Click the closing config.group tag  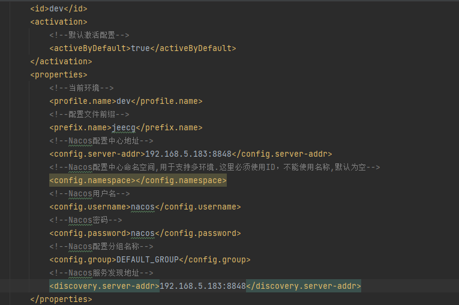(x=215, y=259)
